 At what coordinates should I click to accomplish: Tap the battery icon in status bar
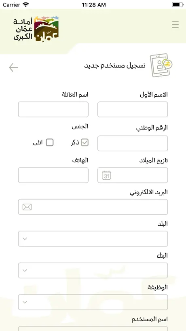coord(178,4)
